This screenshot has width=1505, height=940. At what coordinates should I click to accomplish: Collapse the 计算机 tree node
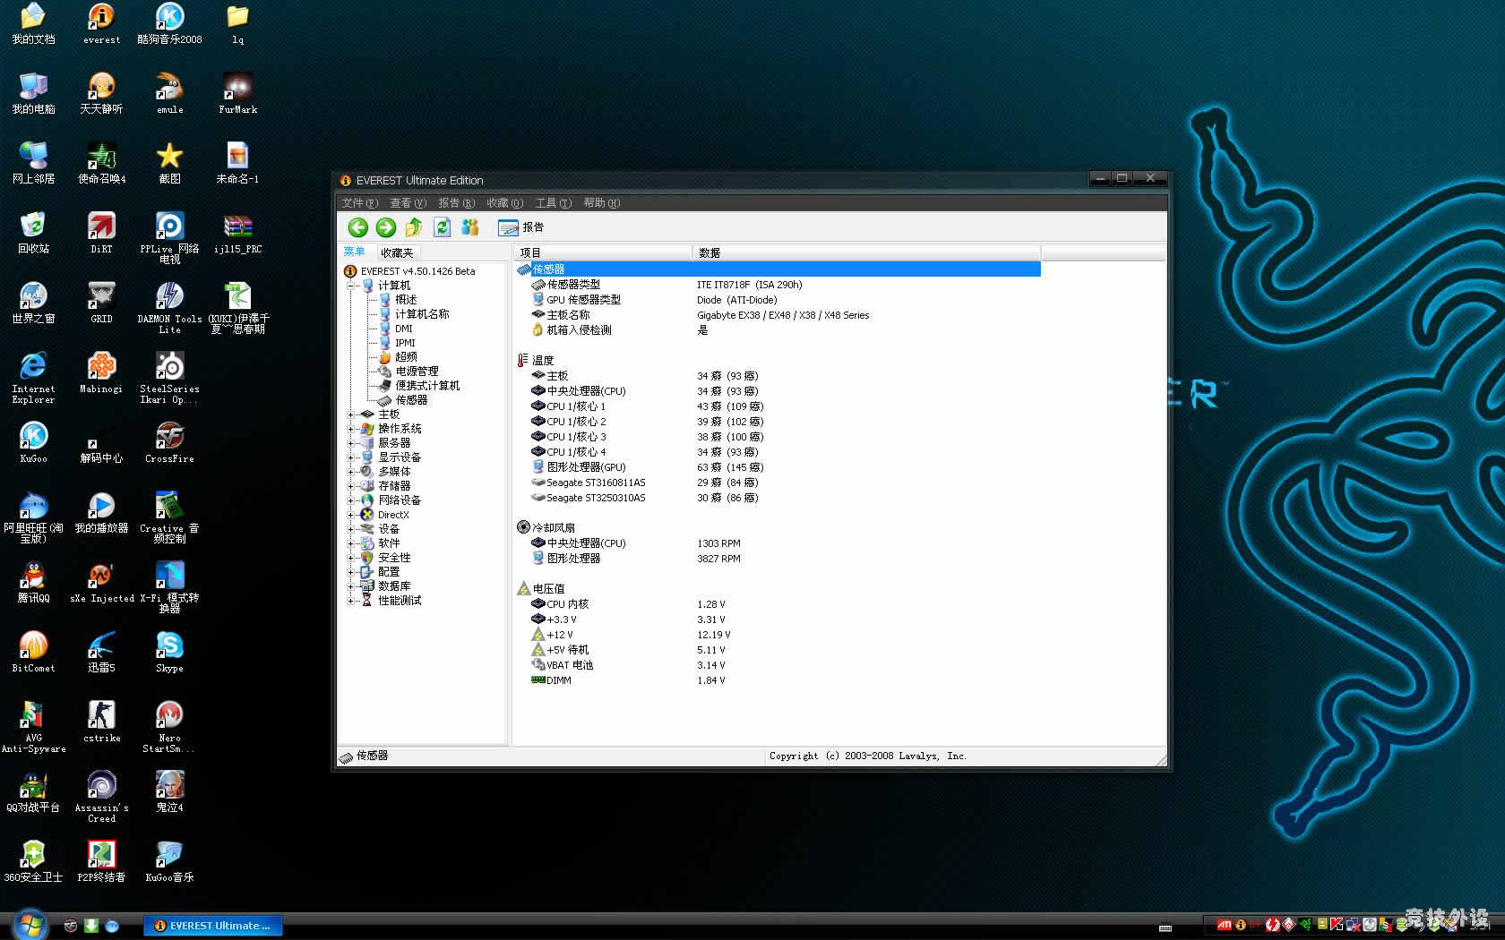point(352,286)
